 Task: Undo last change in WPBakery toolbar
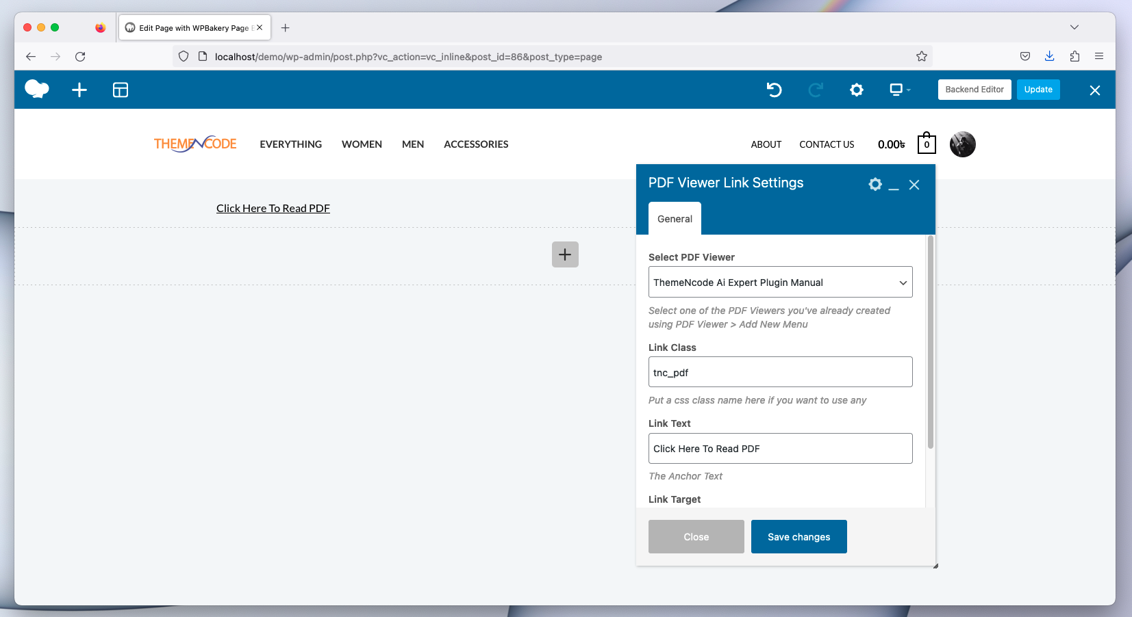click(x=774, y=90)
